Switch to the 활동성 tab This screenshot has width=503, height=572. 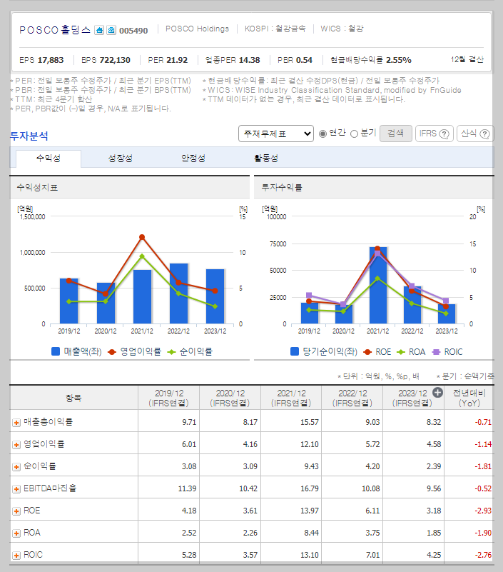click(x=266, y=159)
